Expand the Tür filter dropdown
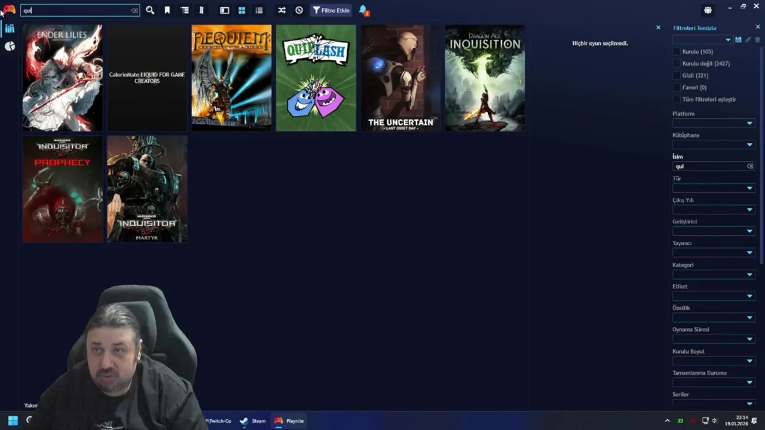 click(714, 188)
